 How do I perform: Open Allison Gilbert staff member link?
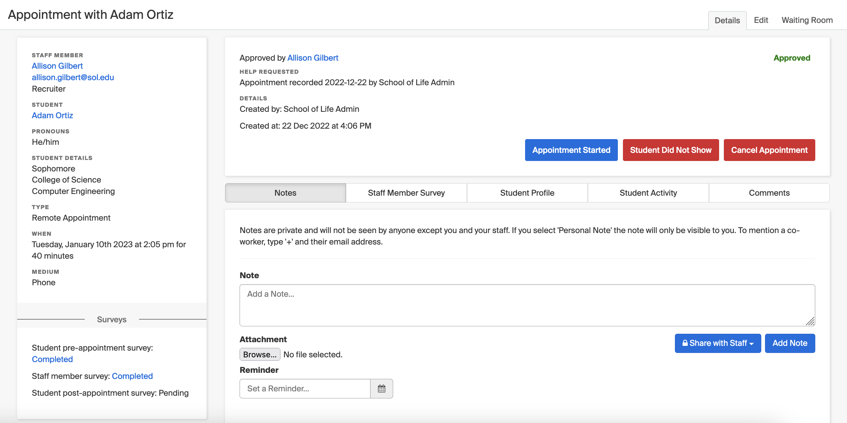57,66
